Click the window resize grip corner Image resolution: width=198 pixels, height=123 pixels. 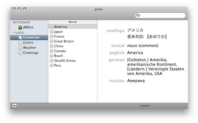[x=186, y=107]
